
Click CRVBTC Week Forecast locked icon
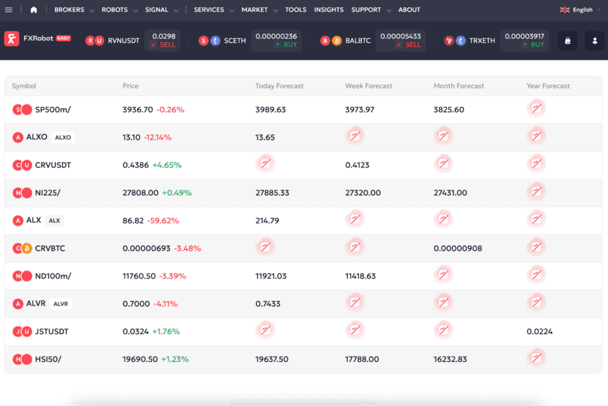(355, 247)
